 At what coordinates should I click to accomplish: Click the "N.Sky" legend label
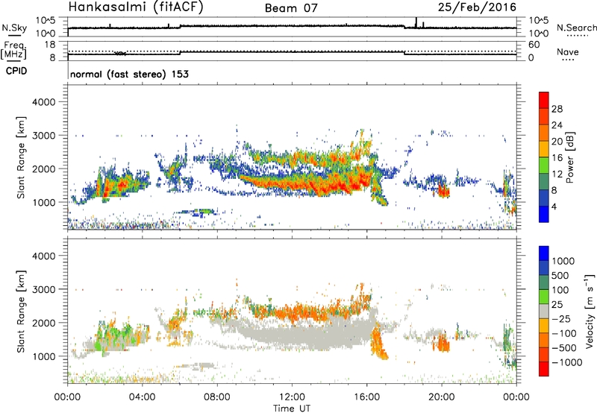tap(14, 28)
